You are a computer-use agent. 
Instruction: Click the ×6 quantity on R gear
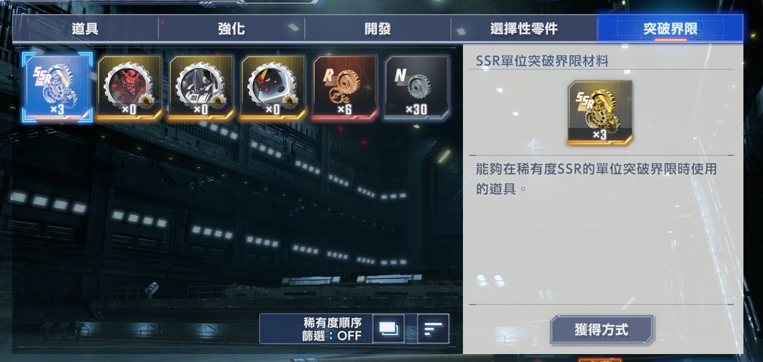pos(344,109)
